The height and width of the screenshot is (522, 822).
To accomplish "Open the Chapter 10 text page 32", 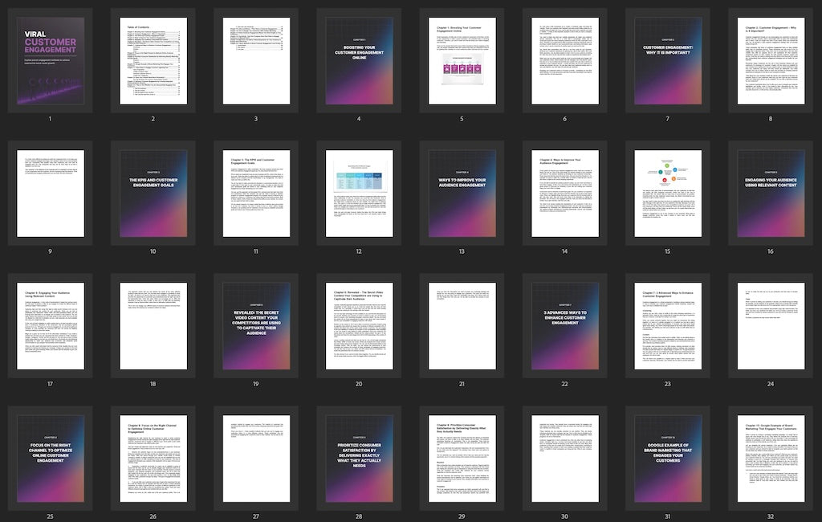I will 771,458.
